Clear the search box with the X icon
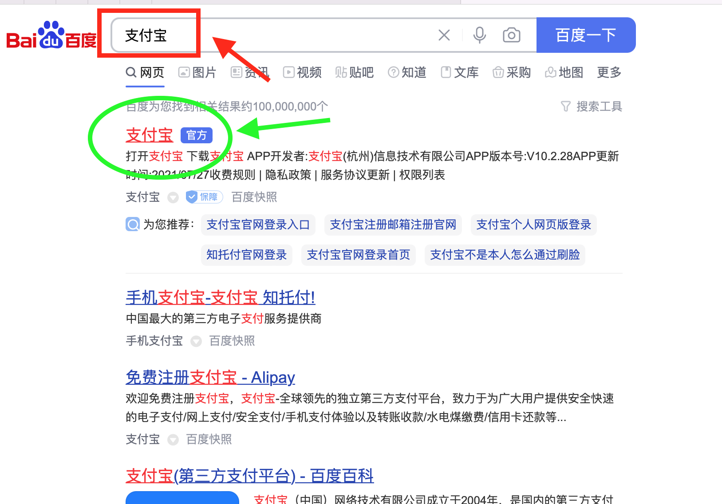The width and height of the screenshot is (722, 504). point(444,35)
